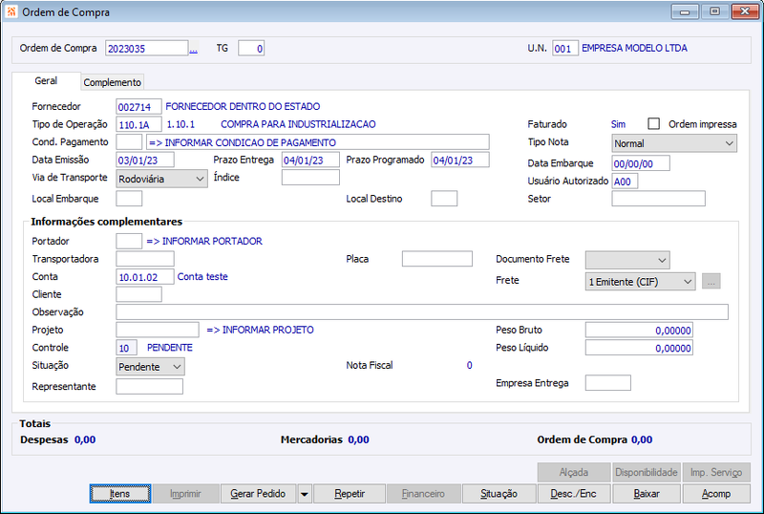764x514 pixels.
Task: Click the Placa field
Action: coord(437,259)
